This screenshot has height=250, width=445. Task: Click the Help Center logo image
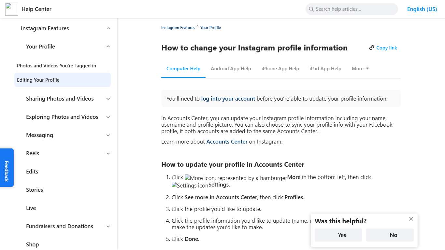pos(11,9)
